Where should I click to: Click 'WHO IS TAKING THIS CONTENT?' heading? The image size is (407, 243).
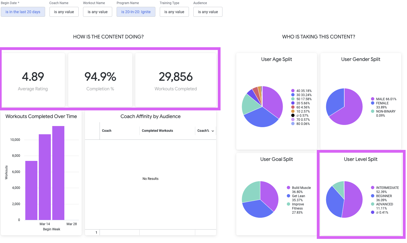(318, 37)
